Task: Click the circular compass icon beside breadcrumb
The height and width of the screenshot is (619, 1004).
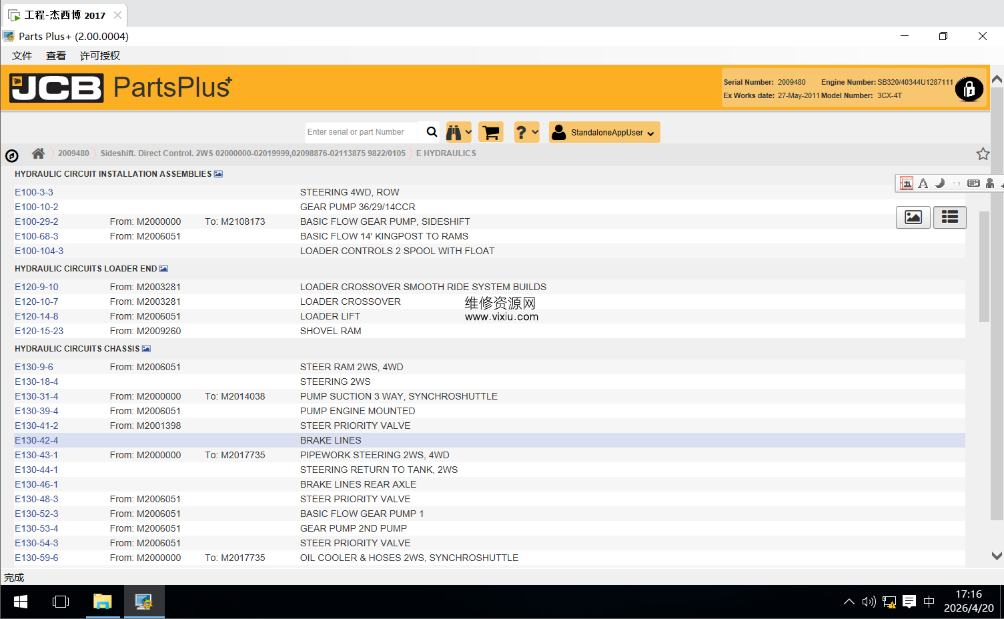Action: pyautogui.click(x=11, y=156)
